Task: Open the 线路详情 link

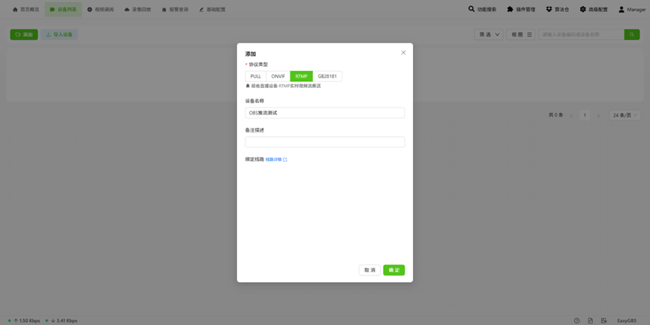Action: point(276,159)
